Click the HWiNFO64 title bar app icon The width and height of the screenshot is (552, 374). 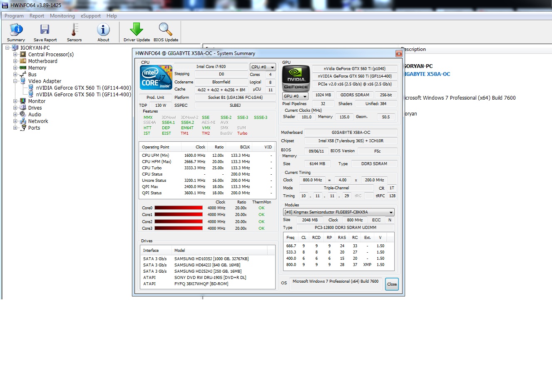5,5
